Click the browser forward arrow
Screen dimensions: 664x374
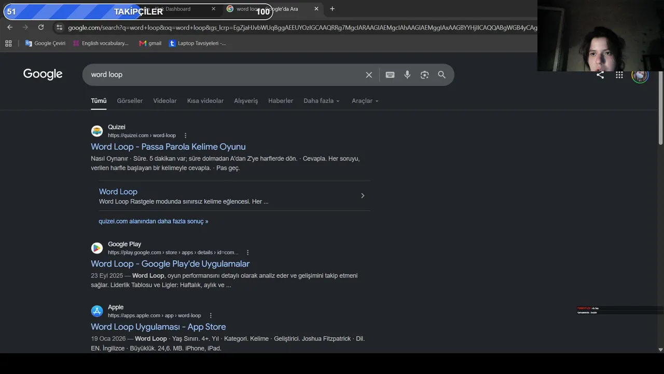pyautogui.click(x=25, y=27)
